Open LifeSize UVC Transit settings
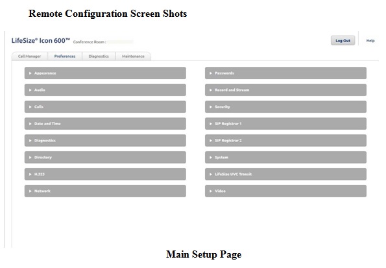The image size is (386, 268). pyautogui.click(x=285, y=174)
